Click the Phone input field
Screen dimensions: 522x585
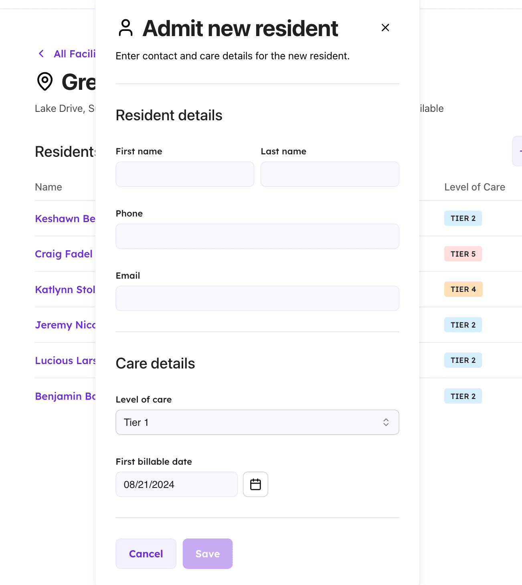tap(257, 236)
